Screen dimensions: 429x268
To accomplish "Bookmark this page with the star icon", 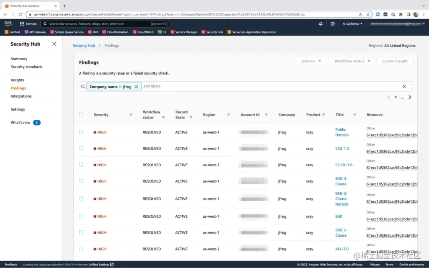I will [x=368, y=14].
